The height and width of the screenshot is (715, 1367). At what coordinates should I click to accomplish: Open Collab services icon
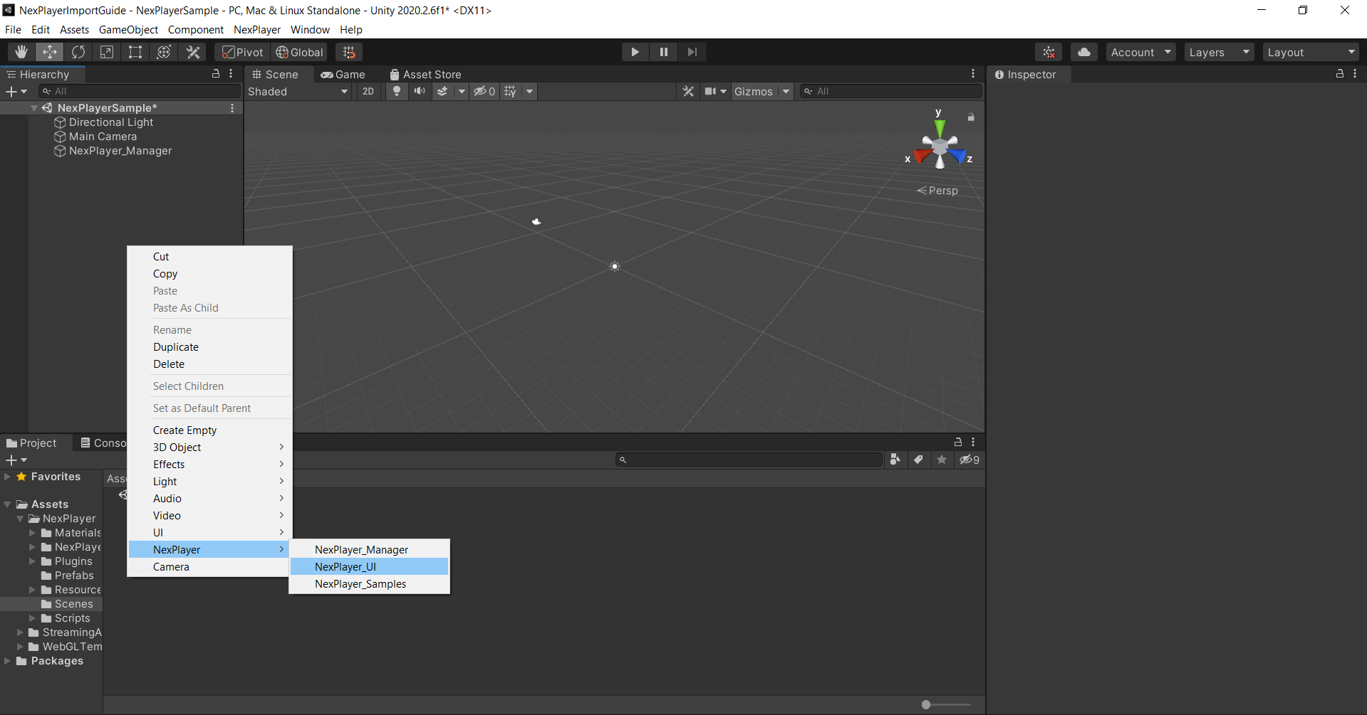[x=1049, y=52]
